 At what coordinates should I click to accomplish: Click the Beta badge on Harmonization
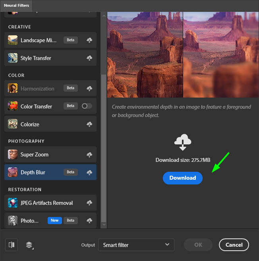pos(70,88)
